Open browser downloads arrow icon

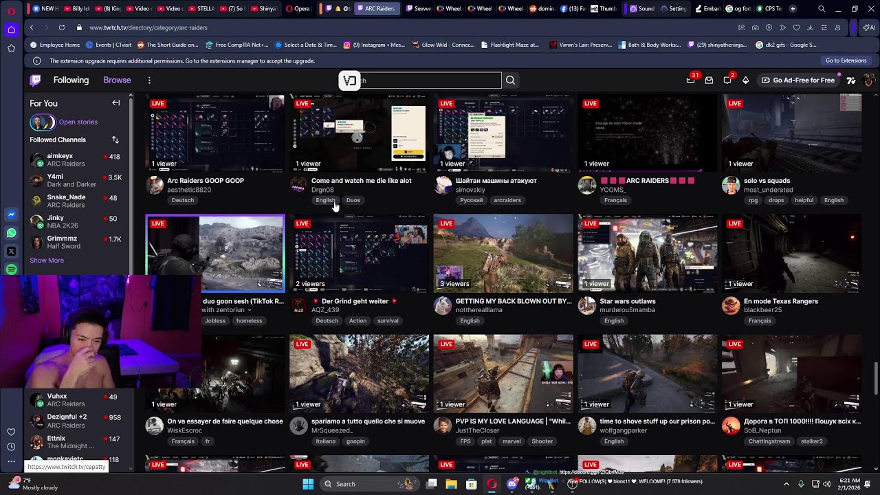click(x=810, y=27)
